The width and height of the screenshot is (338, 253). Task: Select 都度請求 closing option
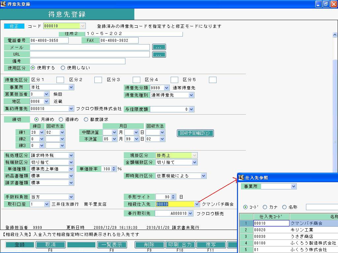(86, 119)
